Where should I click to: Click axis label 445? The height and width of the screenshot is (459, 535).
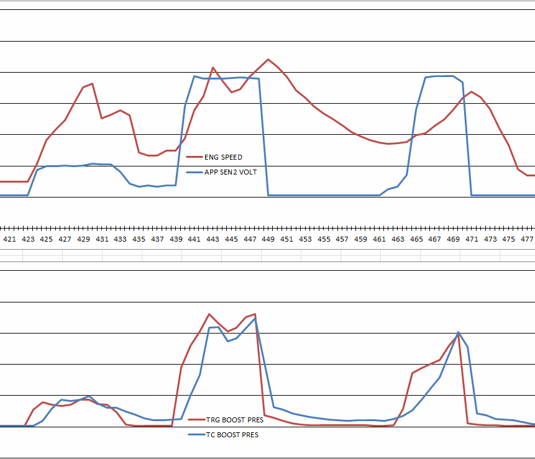[231, 239]
